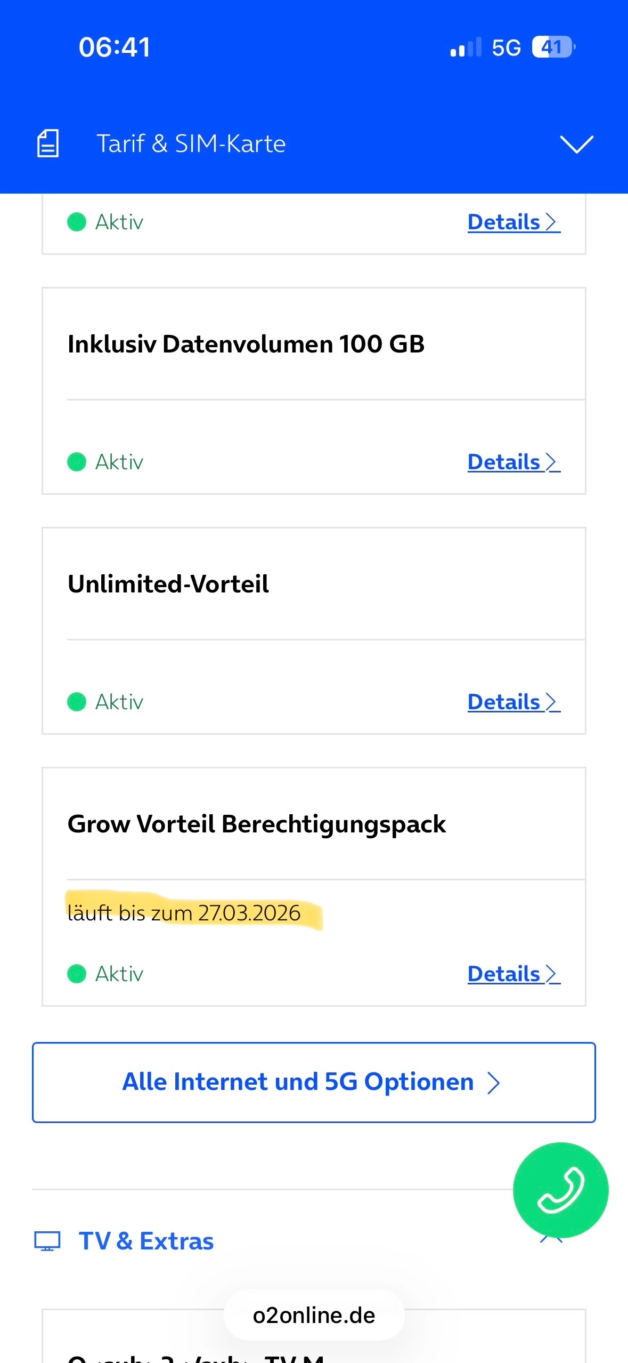Open Details for Inklusiv Datenvolumen 100 GB
Image resolution: width=628 pixels, height=1363 pixels.
tap(513, 462)
